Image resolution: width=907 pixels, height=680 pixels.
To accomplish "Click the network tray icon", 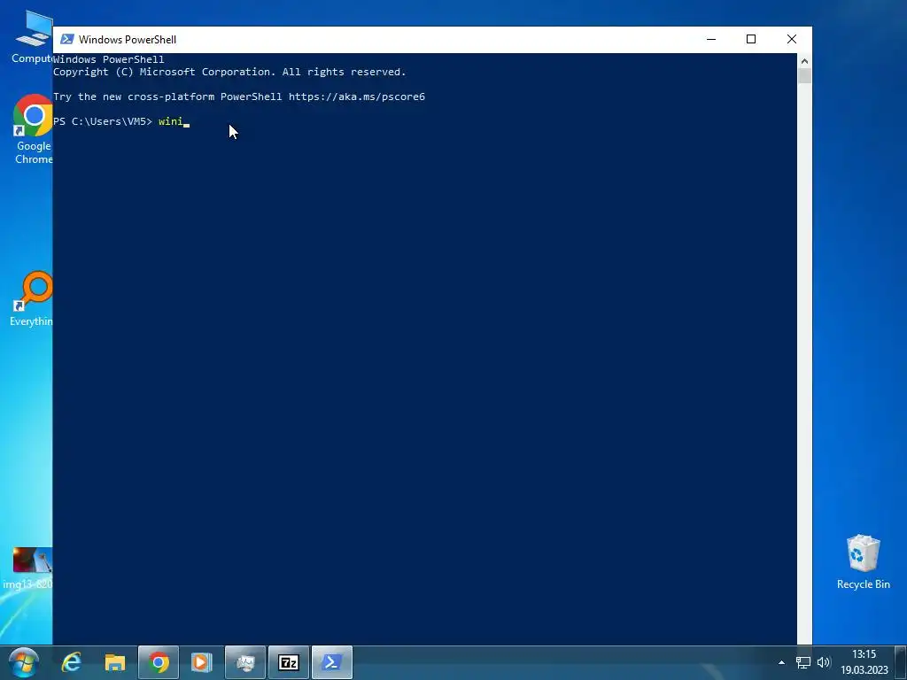I will 802,662.
